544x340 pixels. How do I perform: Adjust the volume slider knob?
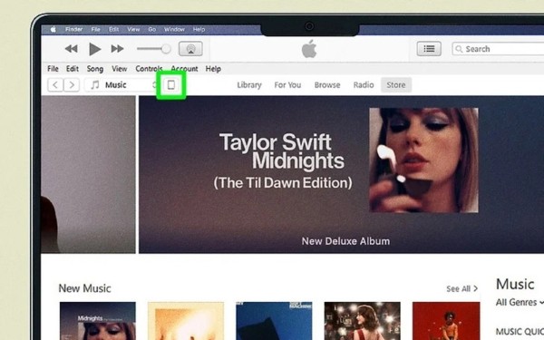(x=166, y=49)
